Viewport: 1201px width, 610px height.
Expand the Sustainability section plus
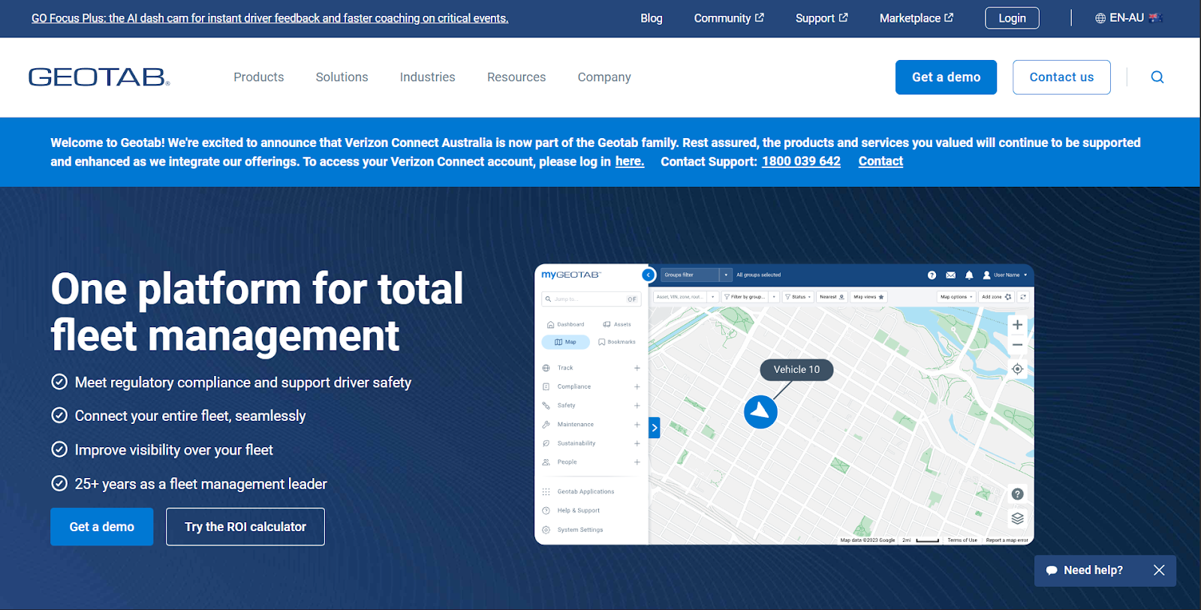click(x=637, y=443)
